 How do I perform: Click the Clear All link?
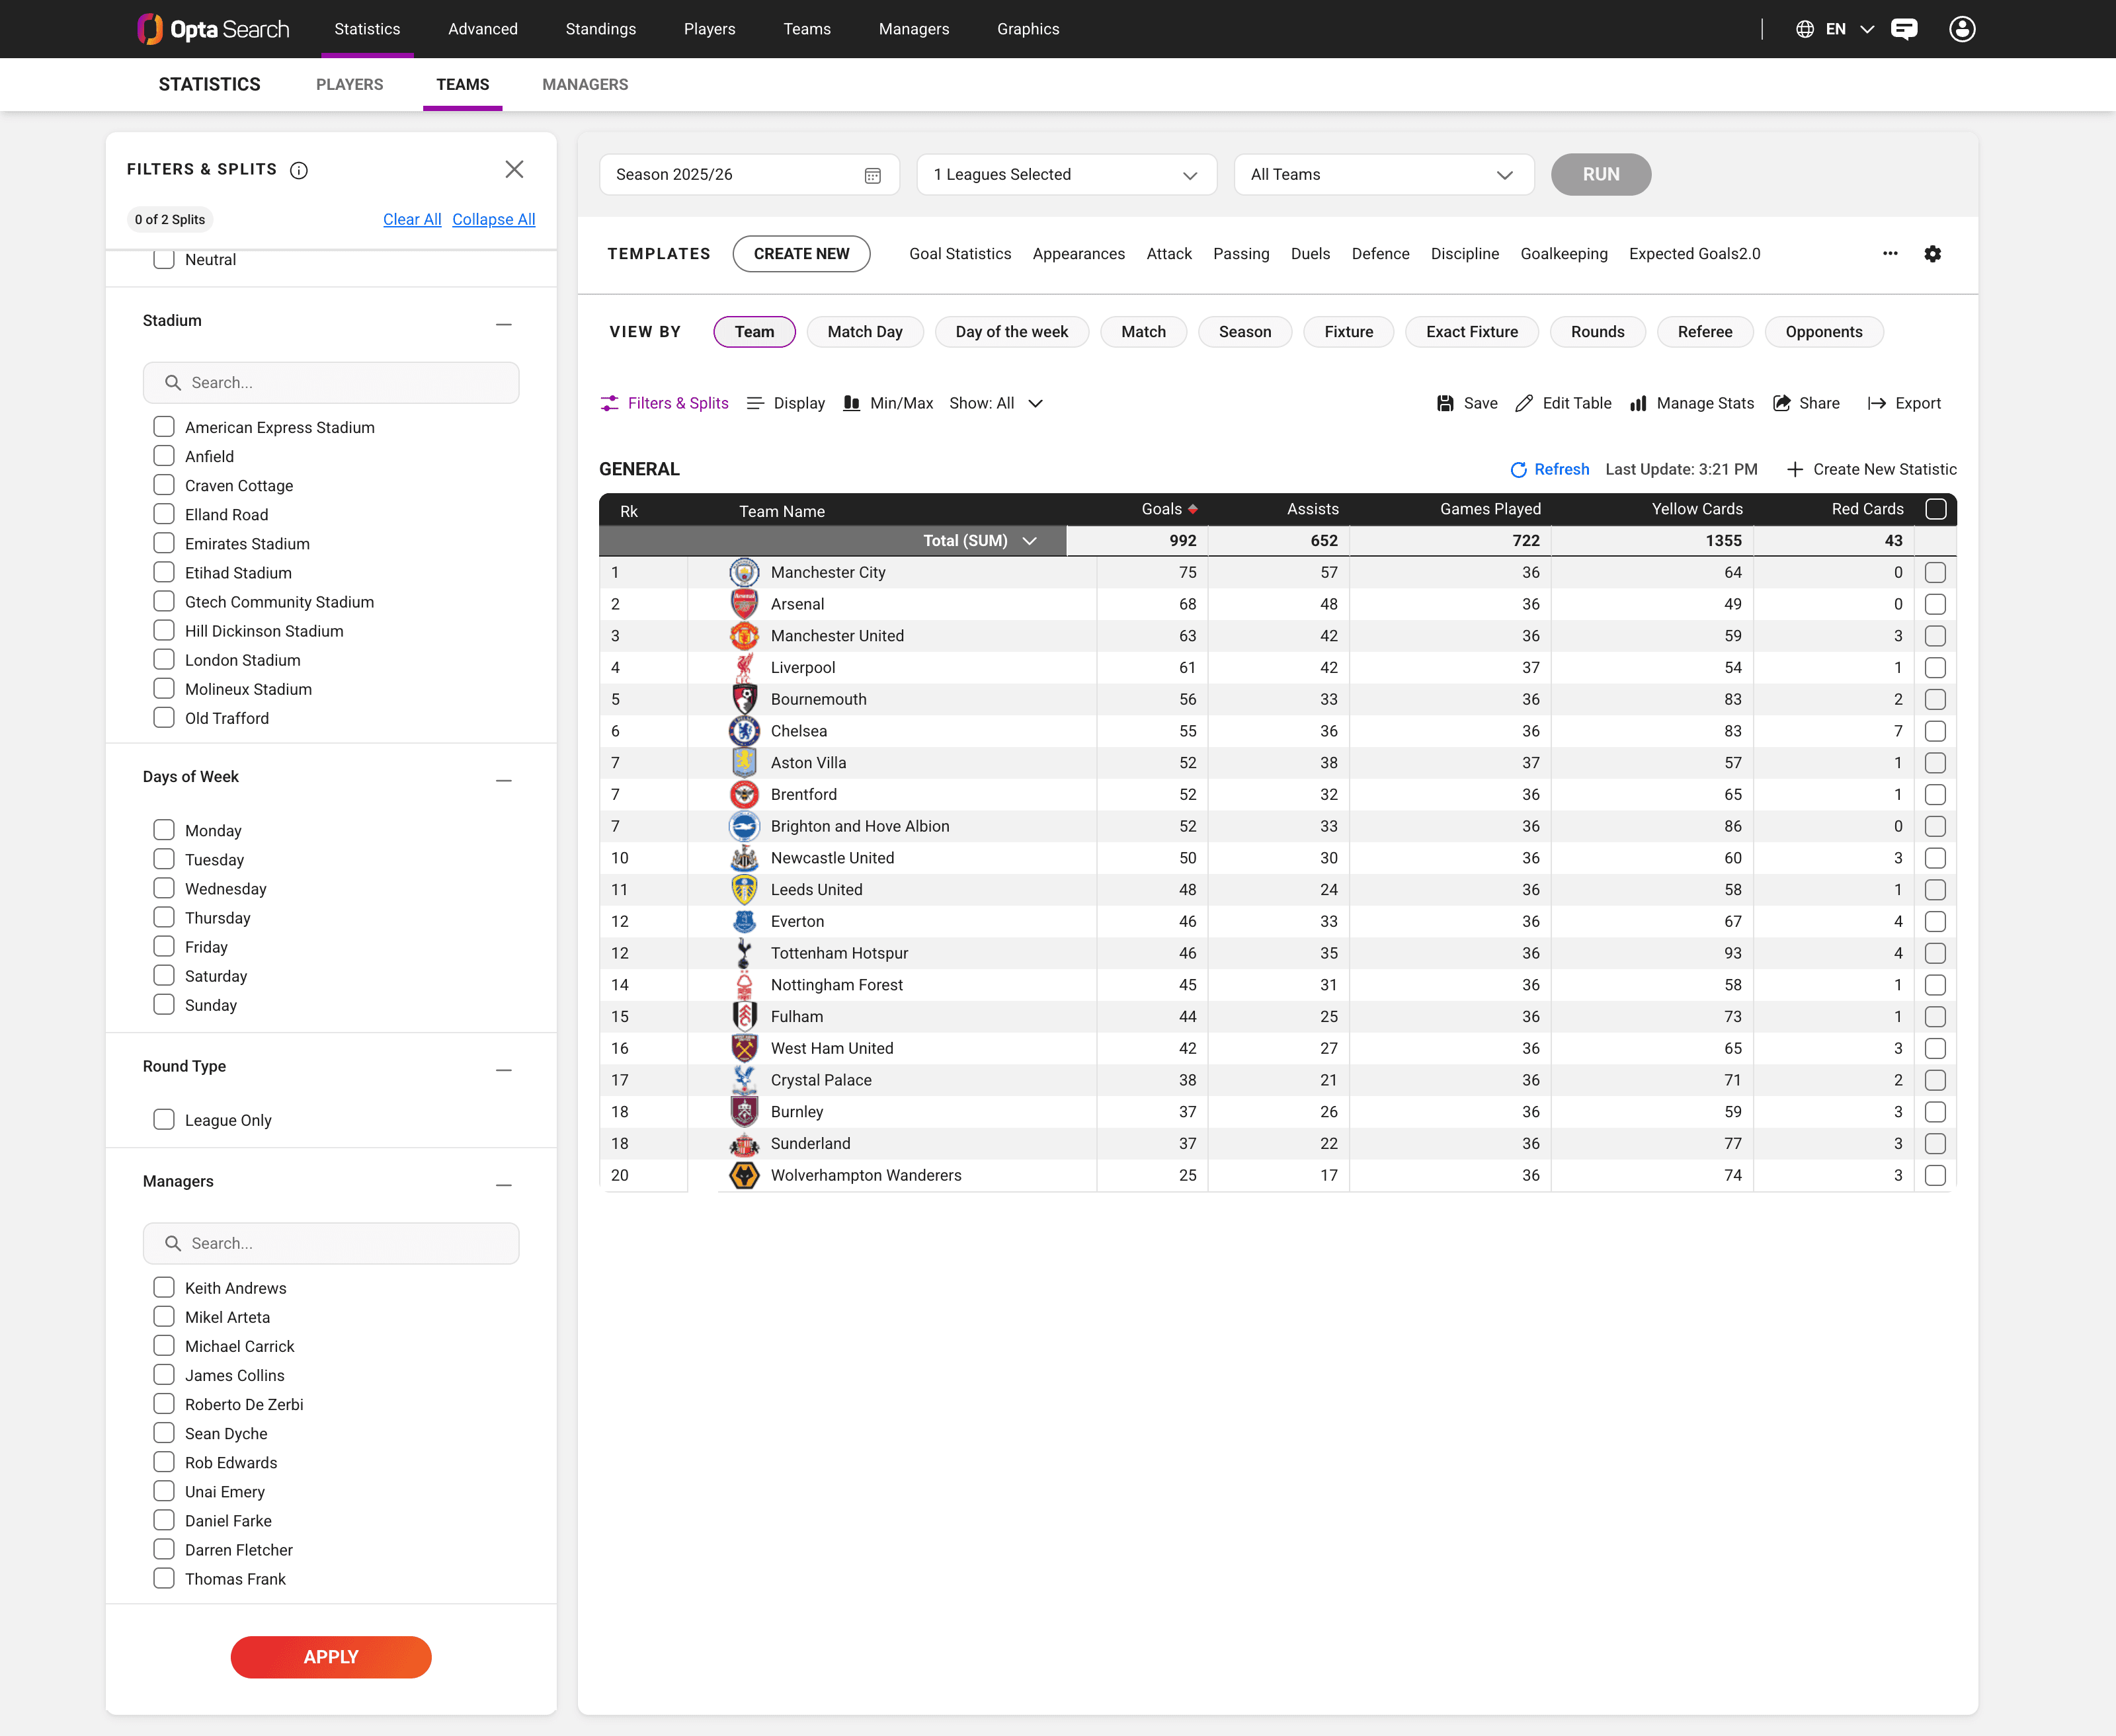[412, 219]
